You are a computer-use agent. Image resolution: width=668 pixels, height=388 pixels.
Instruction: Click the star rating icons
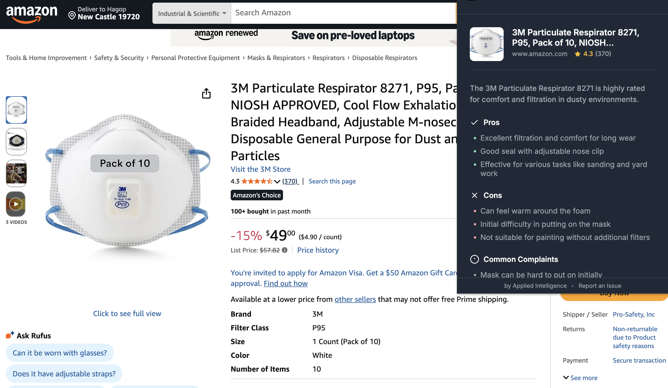257,181
